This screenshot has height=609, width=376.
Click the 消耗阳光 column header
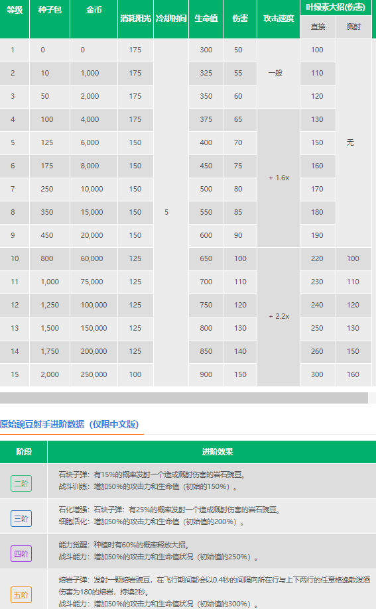pyautogui.click(x=135, y=19)
